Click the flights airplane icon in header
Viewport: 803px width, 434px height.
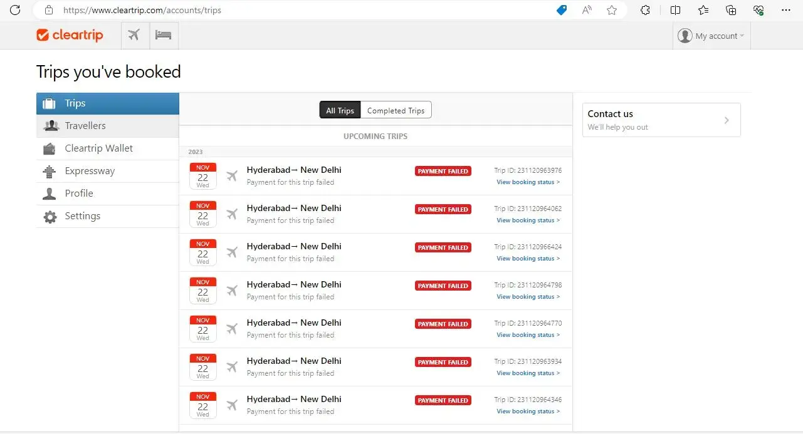[x=134, y=35]
